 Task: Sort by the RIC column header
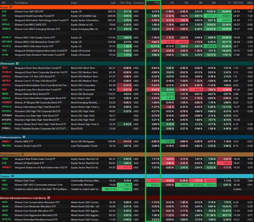click(x=4, y=3)
